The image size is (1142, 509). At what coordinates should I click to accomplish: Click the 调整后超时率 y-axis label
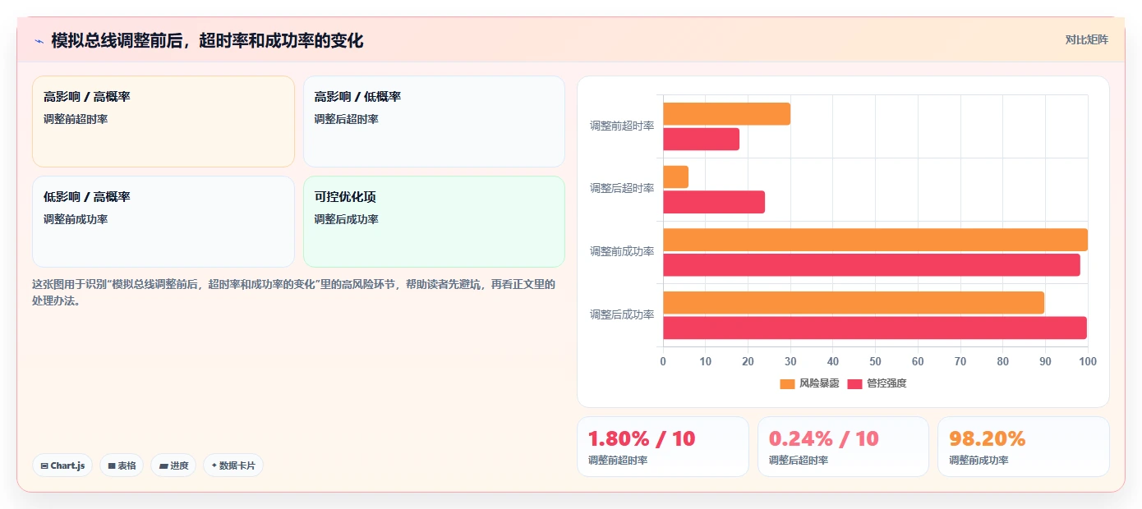click(x=622, y=188)
